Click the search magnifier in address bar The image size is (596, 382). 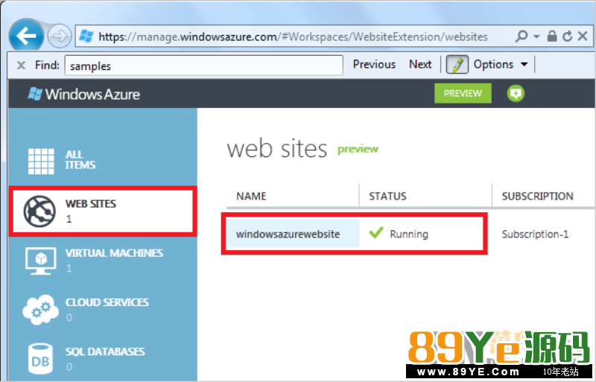pos(521,36)
